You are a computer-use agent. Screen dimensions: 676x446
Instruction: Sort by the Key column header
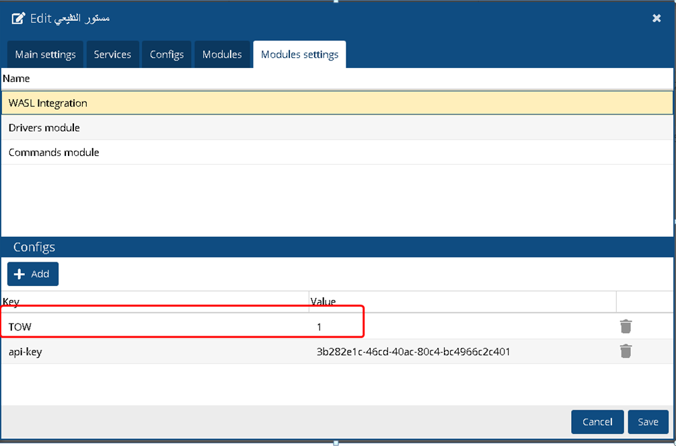pyautogui.click(x=155, y=302)
